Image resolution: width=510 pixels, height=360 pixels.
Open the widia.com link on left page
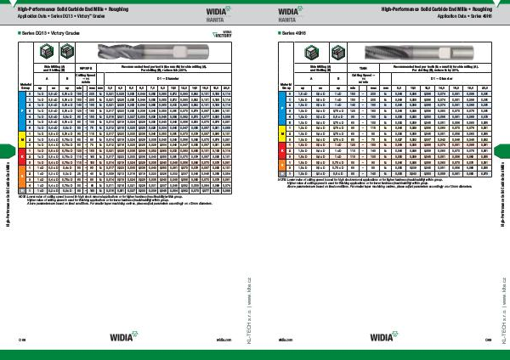224,340
